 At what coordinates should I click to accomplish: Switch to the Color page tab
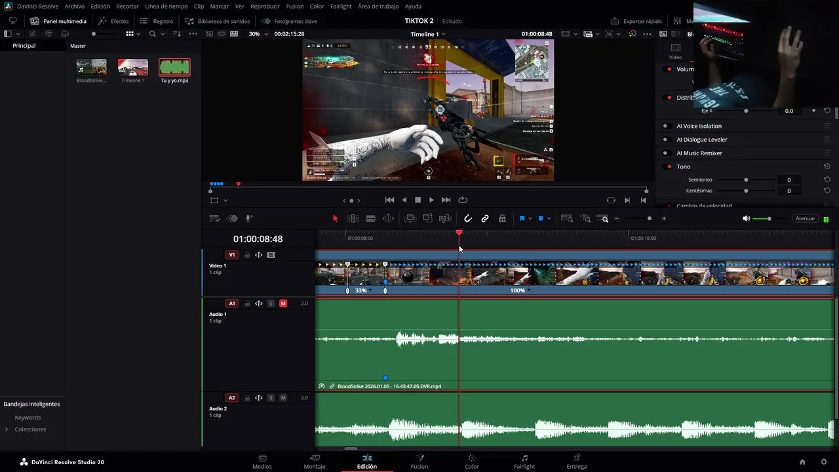tap(472, 462)
